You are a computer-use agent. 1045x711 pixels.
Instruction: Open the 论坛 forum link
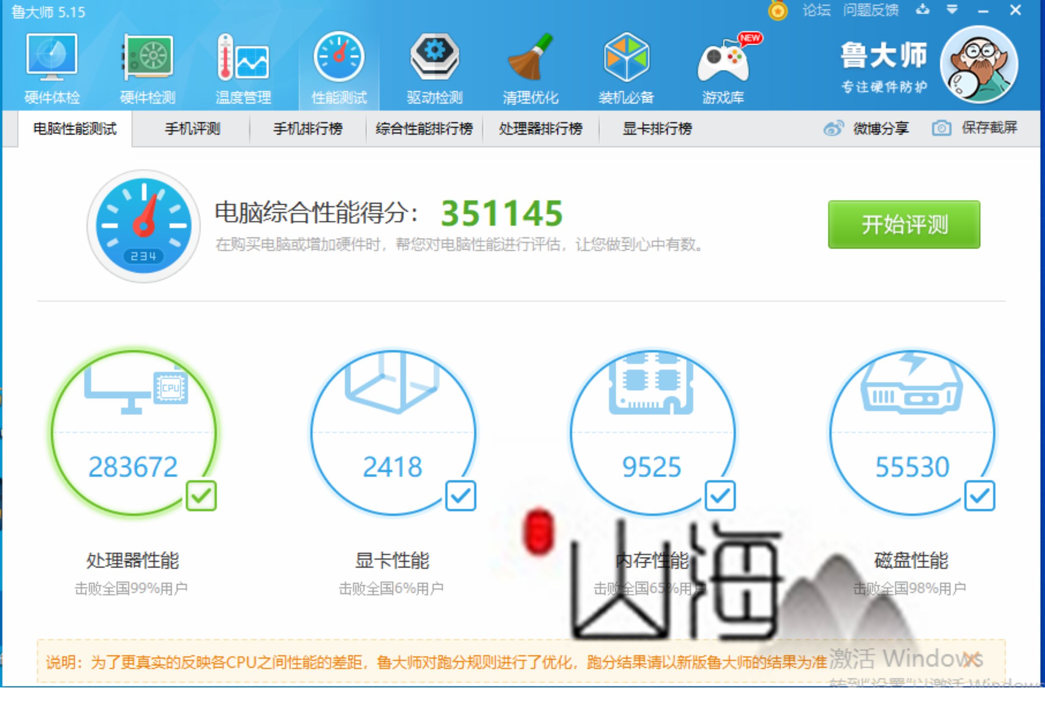click(816, 10)
